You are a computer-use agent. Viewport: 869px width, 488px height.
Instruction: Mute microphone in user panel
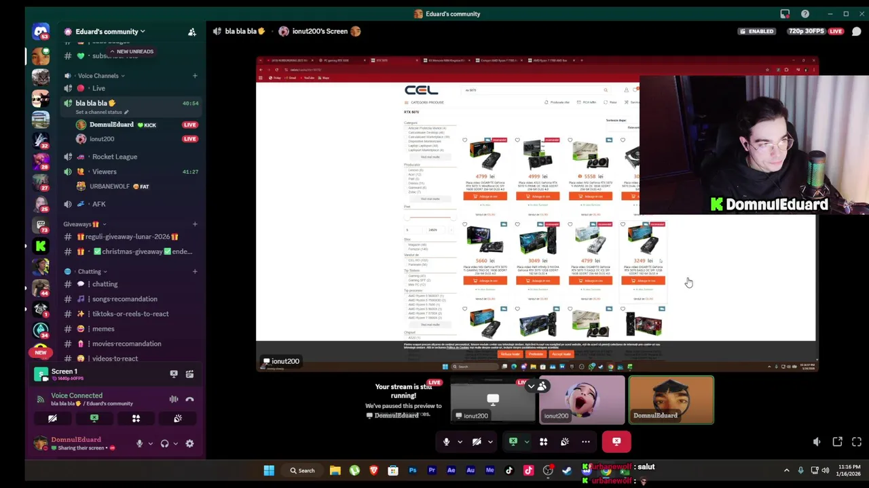coord(139,444)
